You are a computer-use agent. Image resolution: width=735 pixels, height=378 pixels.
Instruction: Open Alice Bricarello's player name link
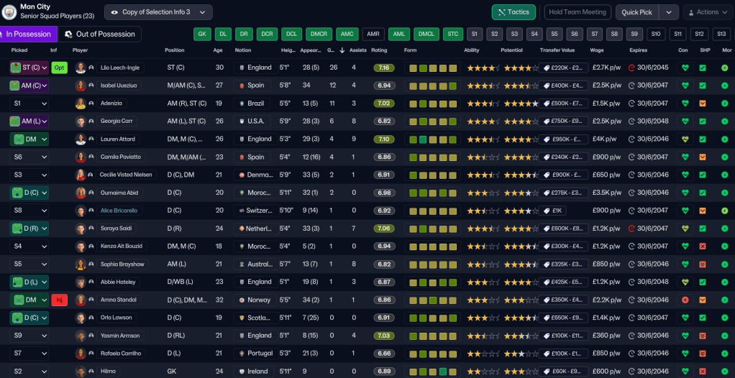(x=119, y=211)
